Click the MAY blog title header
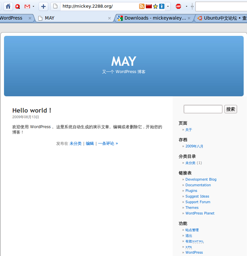The image size is (247, 256). click(x=123, y=61)
